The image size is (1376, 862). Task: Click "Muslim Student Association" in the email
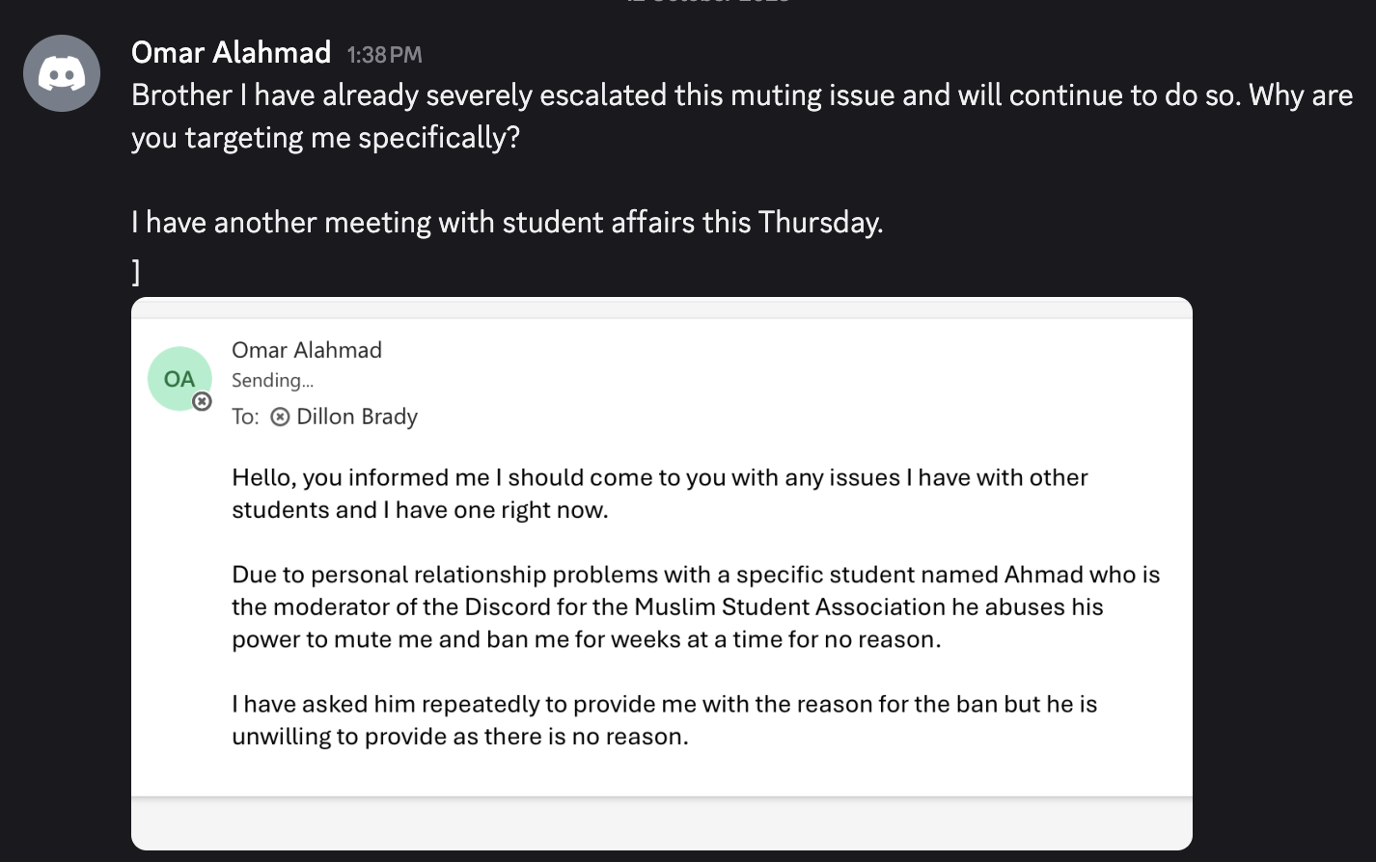coord(789,606)
